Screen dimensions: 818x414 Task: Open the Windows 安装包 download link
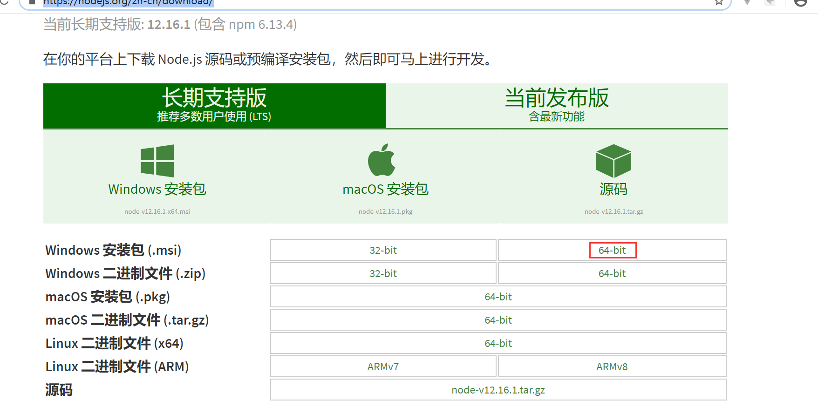coord(157,189)
